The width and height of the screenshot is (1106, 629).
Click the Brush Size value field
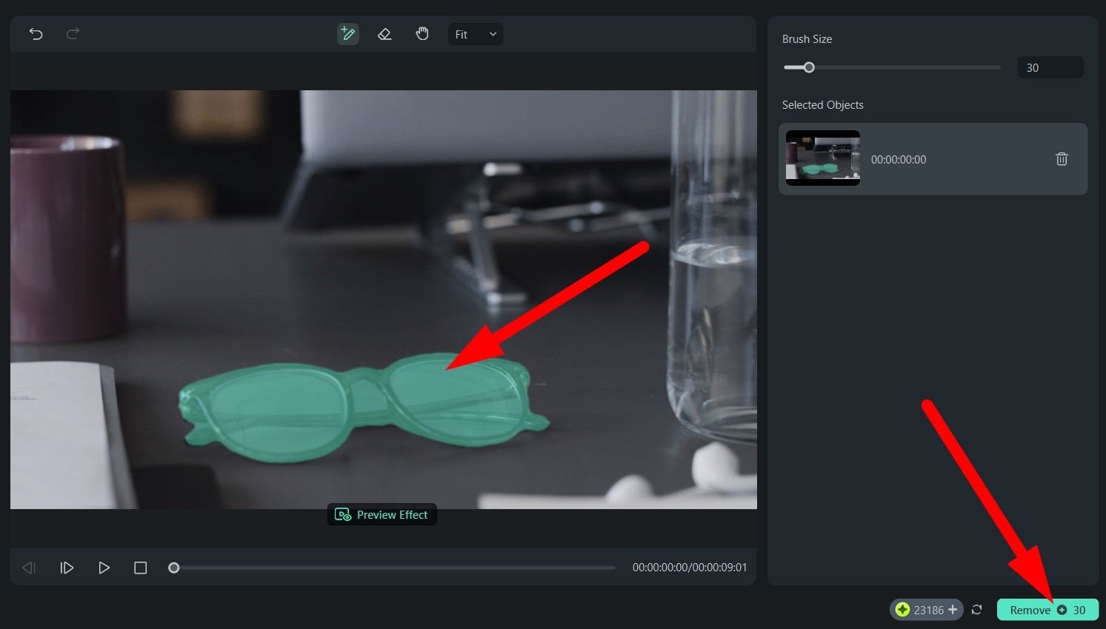pyautogui.click(x=1050, y=67)
